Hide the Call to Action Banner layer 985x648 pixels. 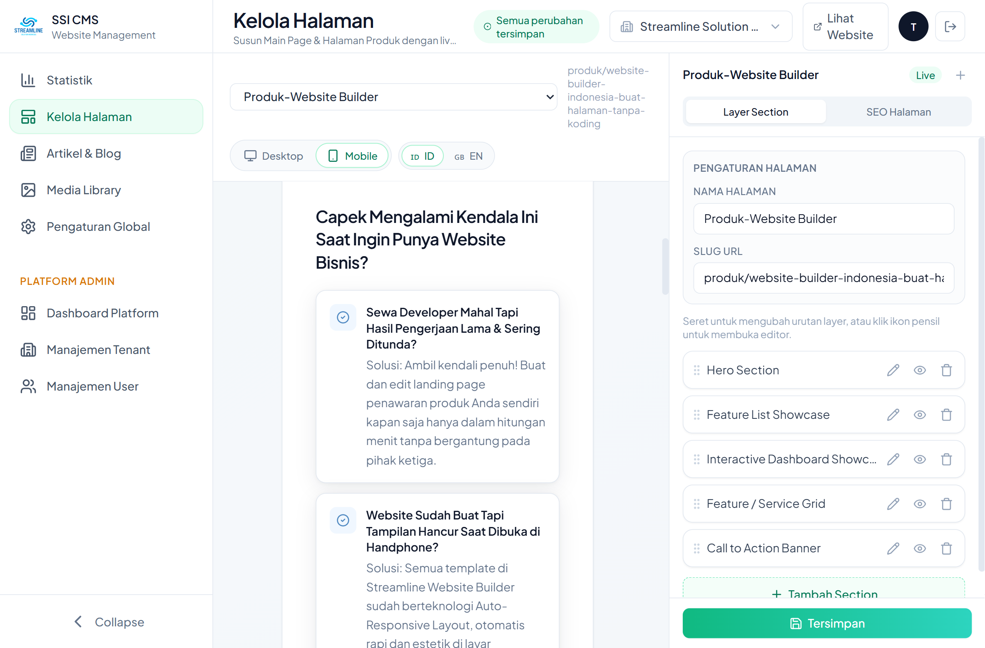click(x=920, y=548)
